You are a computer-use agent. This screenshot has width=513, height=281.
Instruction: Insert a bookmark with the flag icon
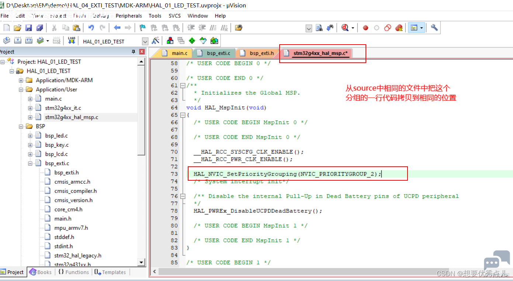(143, 28)
